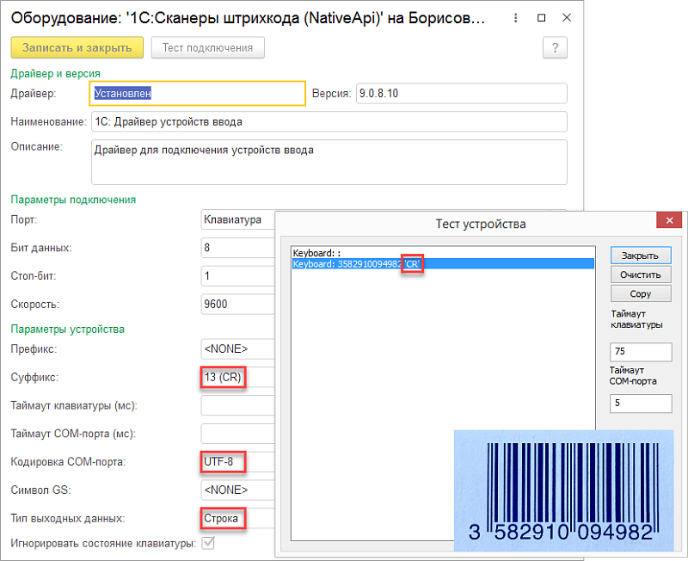Open the three-dot menu in title bar
Viewport: 688px width, 561px height.
point(514,17)
